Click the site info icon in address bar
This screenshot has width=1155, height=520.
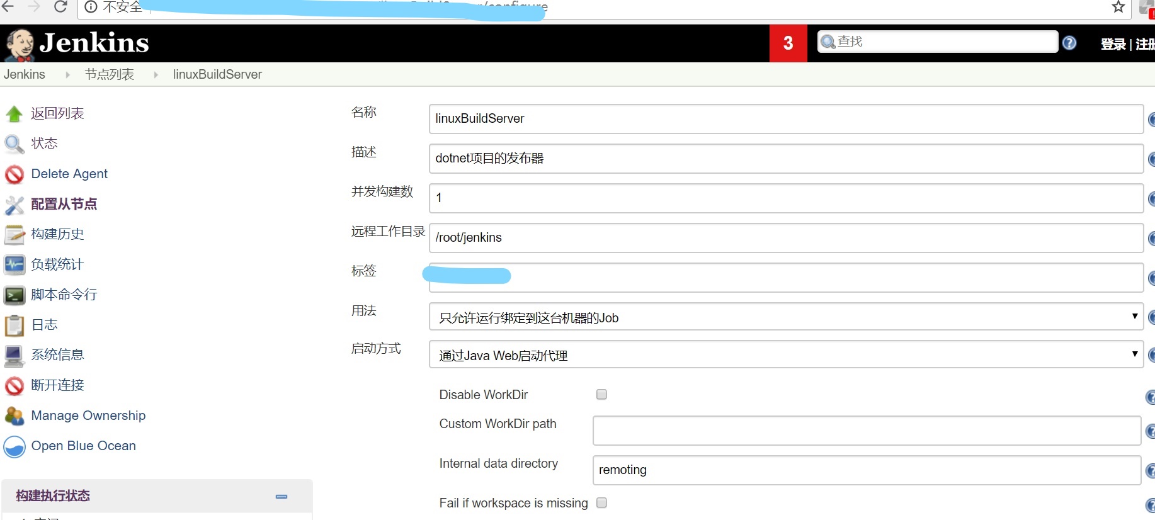coord(91,7)
